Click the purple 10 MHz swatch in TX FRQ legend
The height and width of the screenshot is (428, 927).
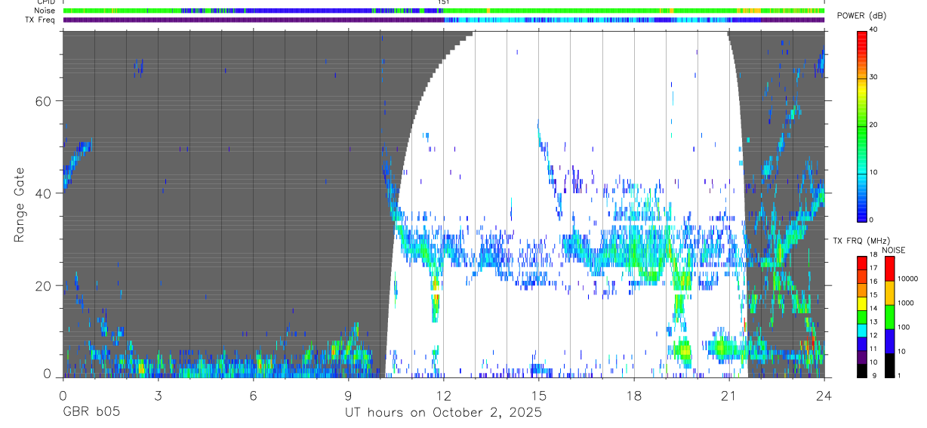tap(861, 358)
